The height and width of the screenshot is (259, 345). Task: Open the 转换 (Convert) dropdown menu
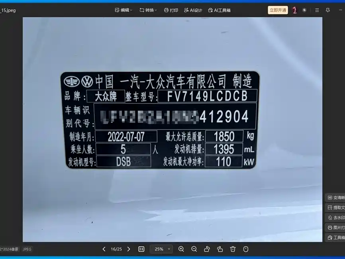[x=148, y=10]
